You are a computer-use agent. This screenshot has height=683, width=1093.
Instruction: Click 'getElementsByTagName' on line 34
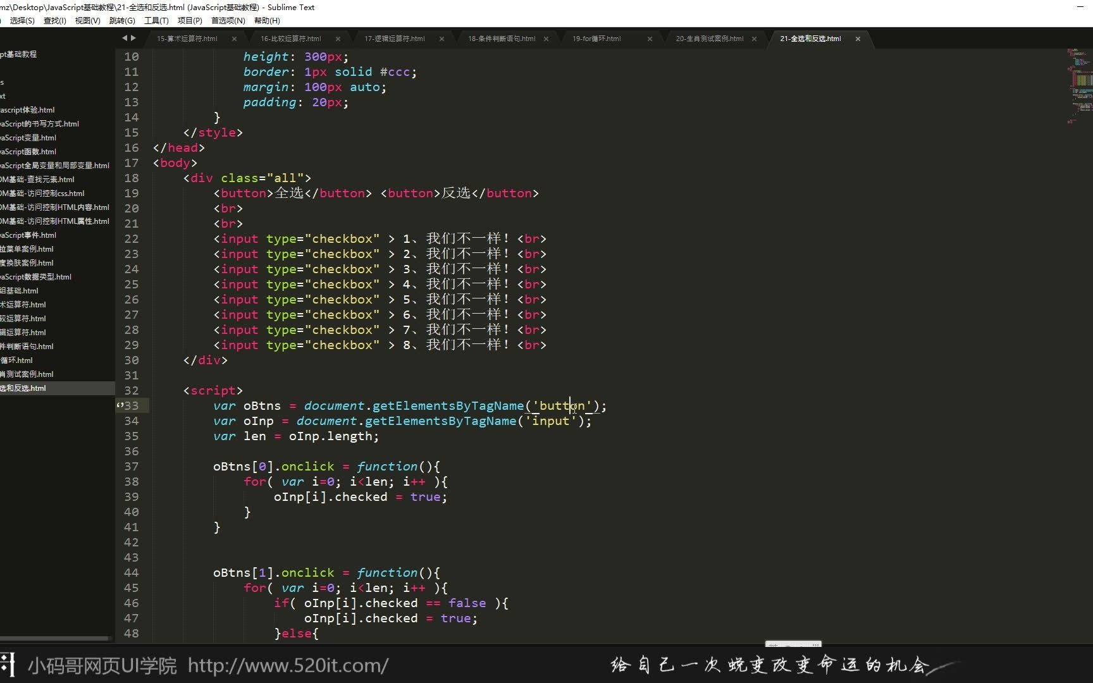tap(440, 421)
